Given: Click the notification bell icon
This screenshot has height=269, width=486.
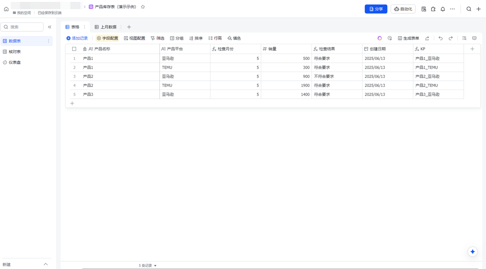Looking at the screenshot, I should click(443, 9).
